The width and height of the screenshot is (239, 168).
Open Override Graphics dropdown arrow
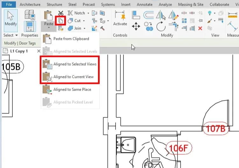point(214,21)
